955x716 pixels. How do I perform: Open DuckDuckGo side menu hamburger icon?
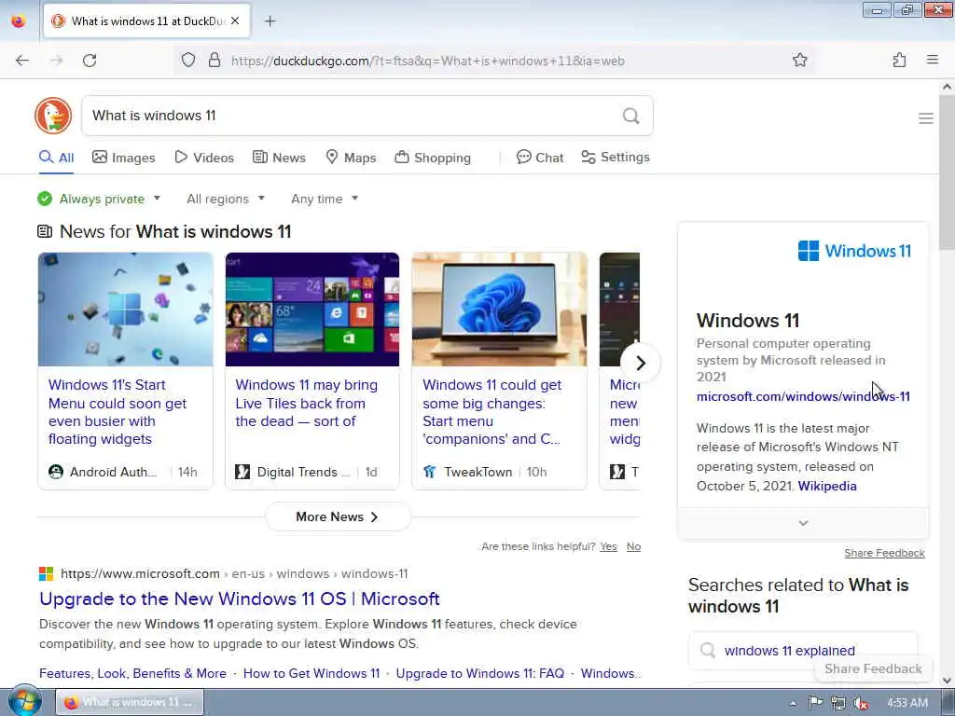[926, 118]
